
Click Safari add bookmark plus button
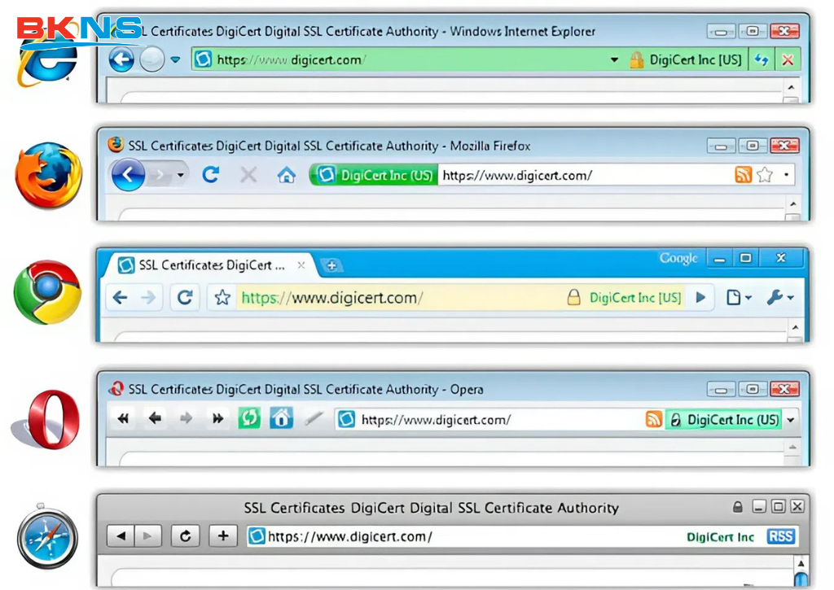[x=222, y=536]
